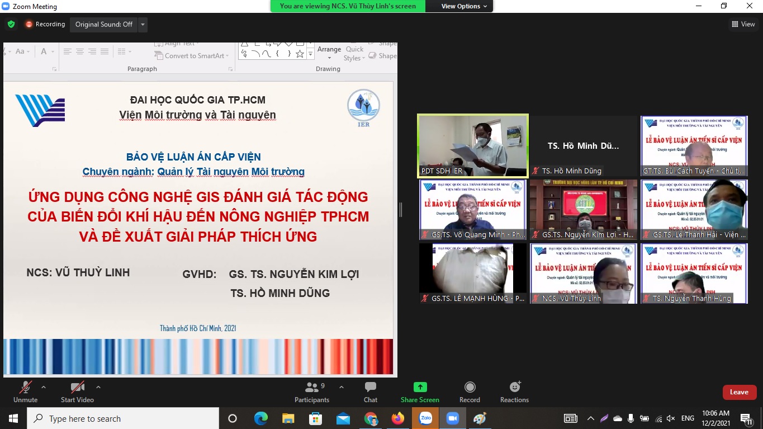Turn on camera with Start Video
Viewport: 763px width, 429px height.
[77, 388]
